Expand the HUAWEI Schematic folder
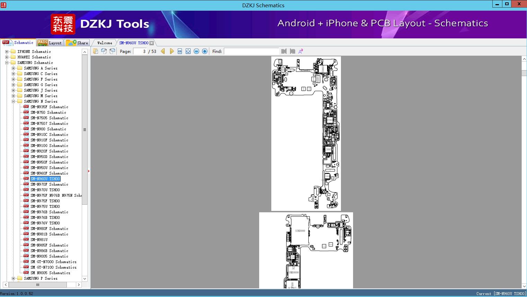 click(x=7, y=57)
